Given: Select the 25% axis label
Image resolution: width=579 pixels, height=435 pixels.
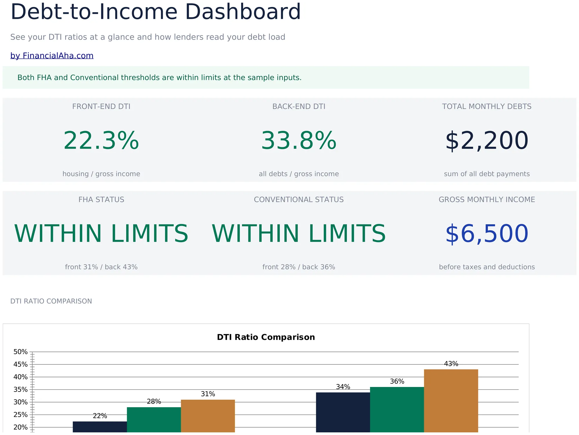Looking at the screenshot, I should (21, 415).
